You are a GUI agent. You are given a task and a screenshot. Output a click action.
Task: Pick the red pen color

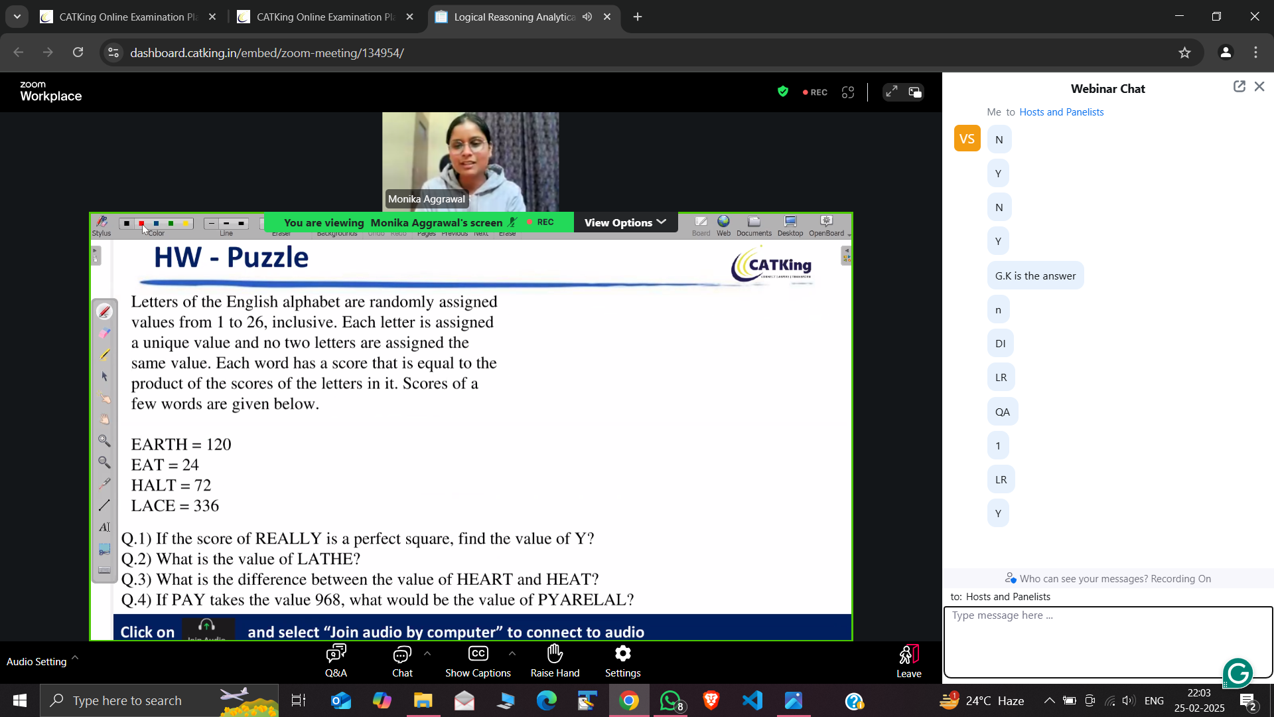click(x=141, y=224)
